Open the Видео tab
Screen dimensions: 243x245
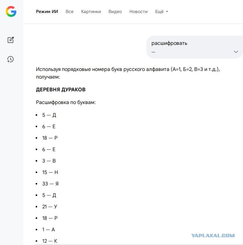[115, 11]
